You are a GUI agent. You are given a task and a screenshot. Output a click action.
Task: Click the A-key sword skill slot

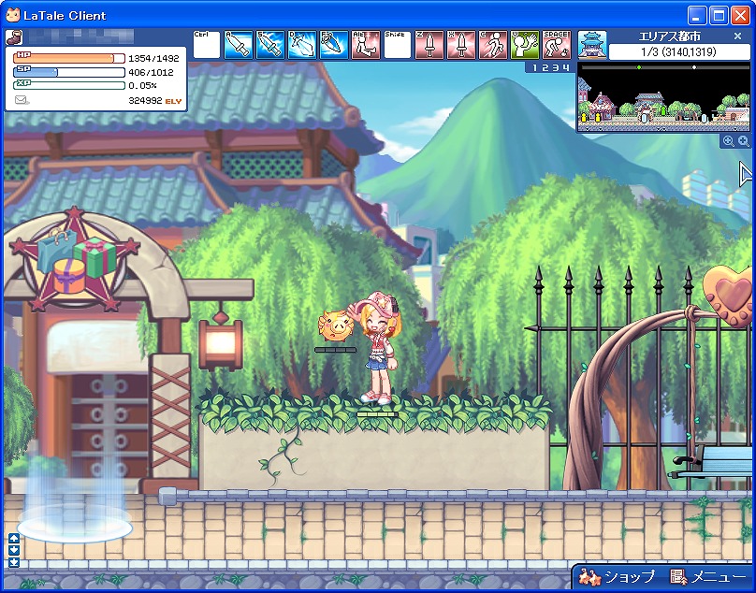click(x=239, y=45)
